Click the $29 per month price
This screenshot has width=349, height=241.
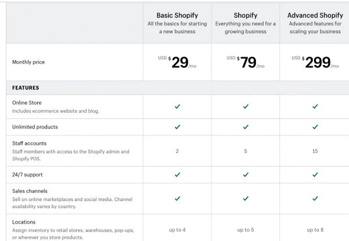coord(177,62)
